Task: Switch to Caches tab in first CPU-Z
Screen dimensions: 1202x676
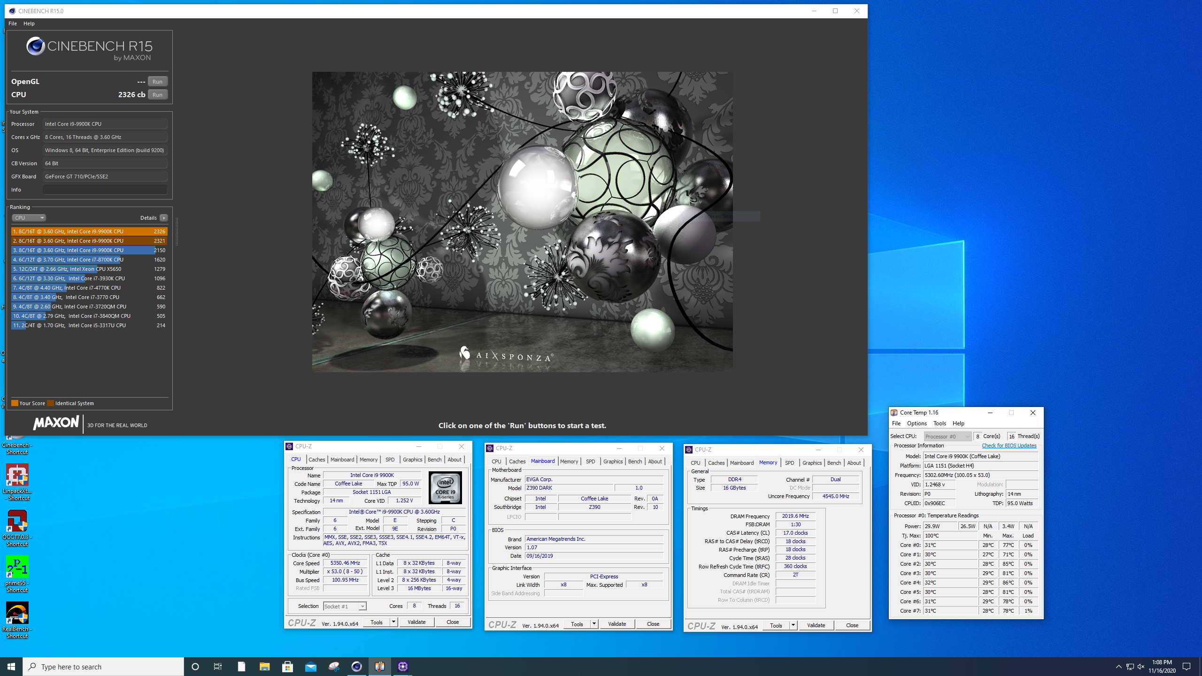Action: click(x=317, y=460)
